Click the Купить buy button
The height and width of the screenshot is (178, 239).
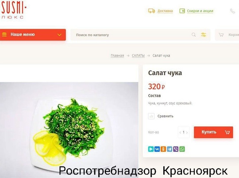click(213, 132)
